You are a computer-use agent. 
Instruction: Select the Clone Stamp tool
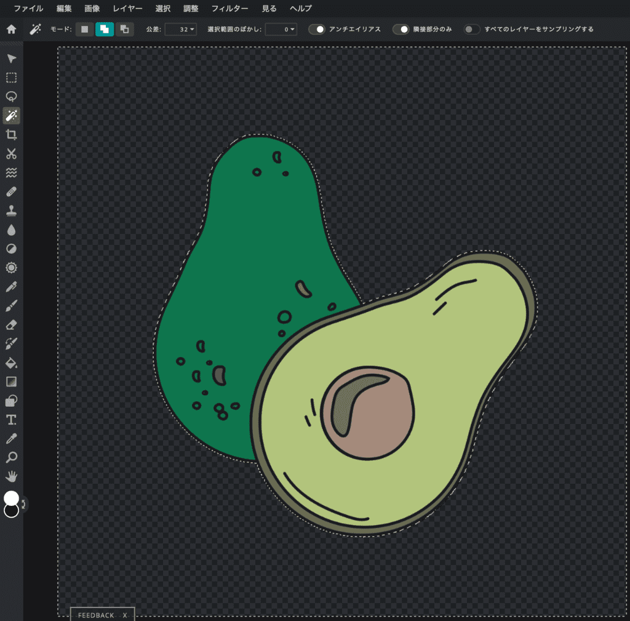click(x=11, y=210)
